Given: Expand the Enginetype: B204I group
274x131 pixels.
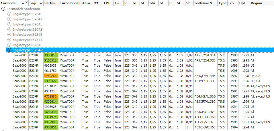Looking at the screenshot, I should point(9,19).
